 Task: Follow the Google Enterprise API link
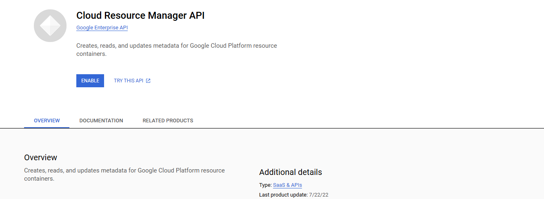(102, 28)
